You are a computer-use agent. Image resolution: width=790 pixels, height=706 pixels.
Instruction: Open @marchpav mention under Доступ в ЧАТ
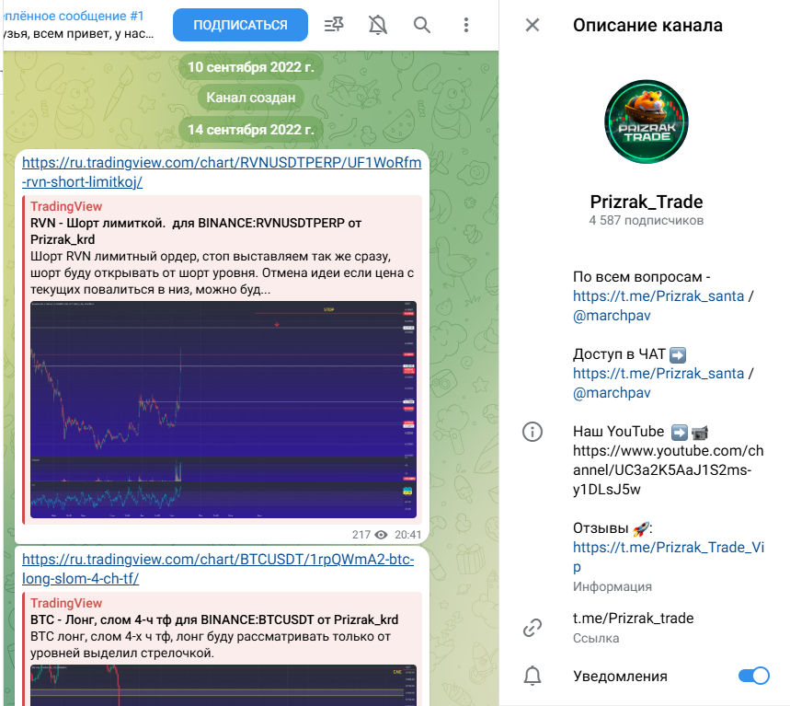612,393
